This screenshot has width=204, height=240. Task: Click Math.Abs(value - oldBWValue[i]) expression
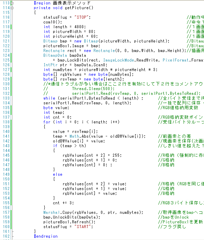coord(106,136)
